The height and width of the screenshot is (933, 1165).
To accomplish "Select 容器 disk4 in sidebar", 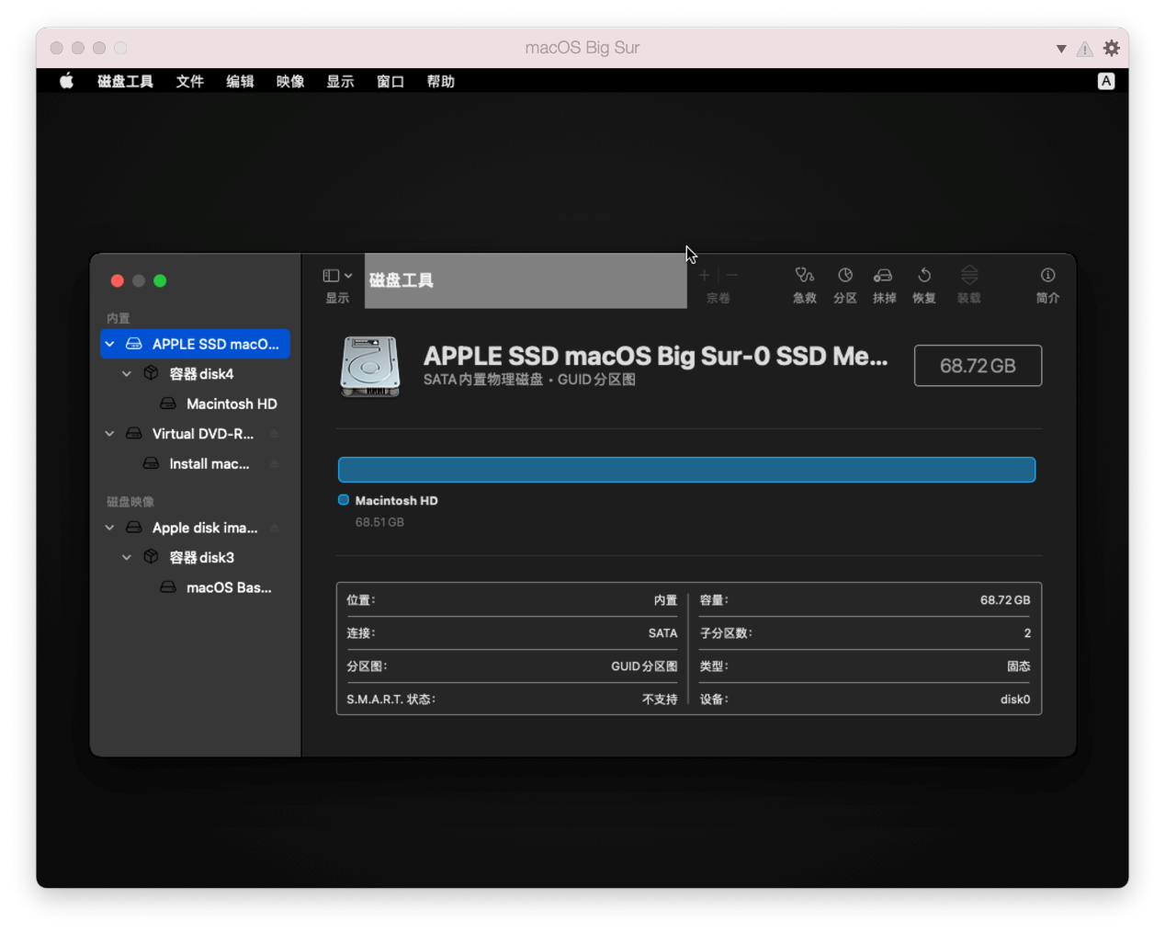I will 195,374.
